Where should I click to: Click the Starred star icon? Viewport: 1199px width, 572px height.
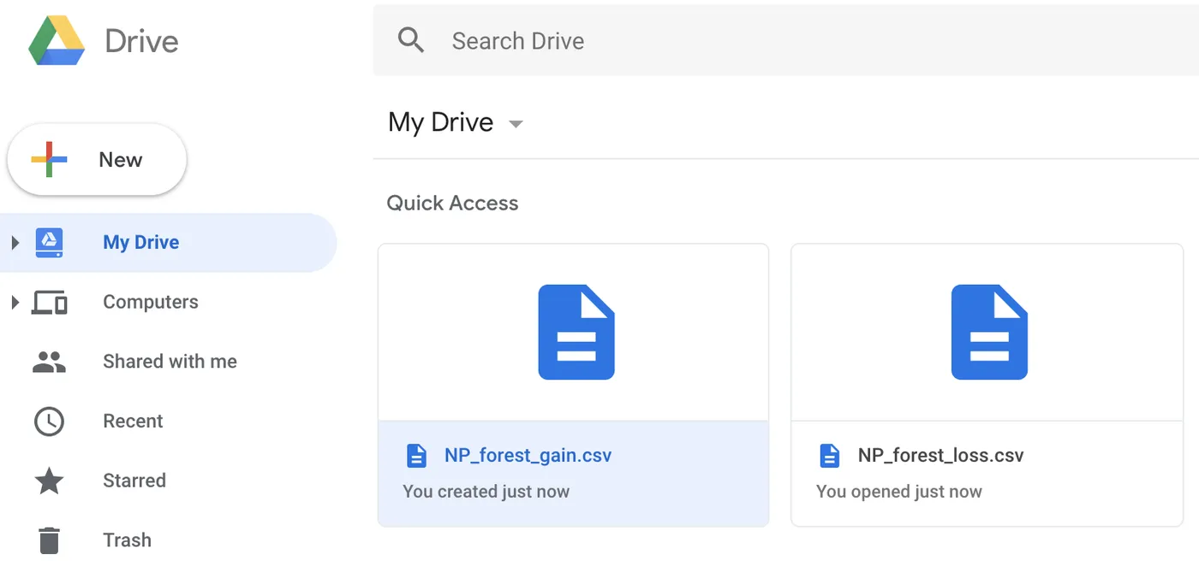click(x=49, y=481)
